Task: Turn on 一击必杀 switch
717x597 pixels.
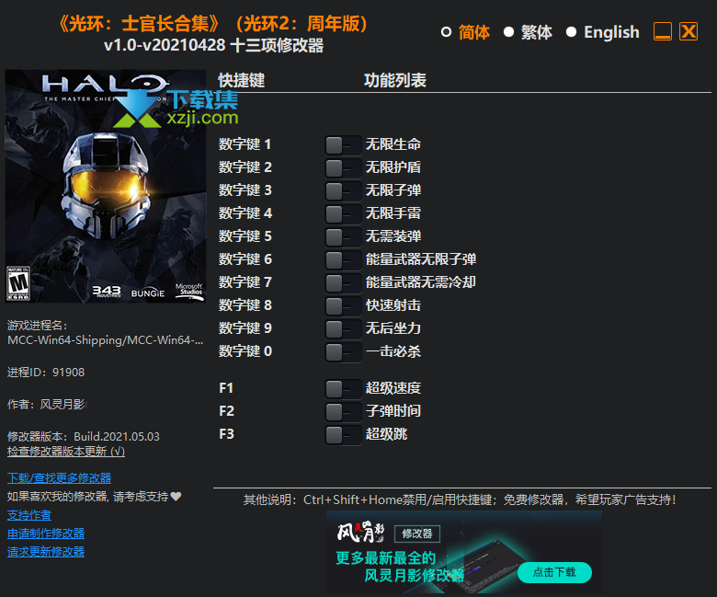Action: 343,352
